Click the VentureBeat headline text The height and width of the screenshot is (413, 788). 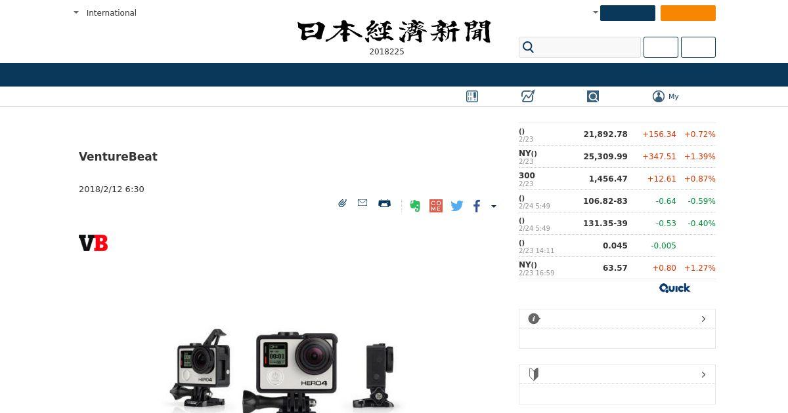pyautogui.click(x=118, y=157)
